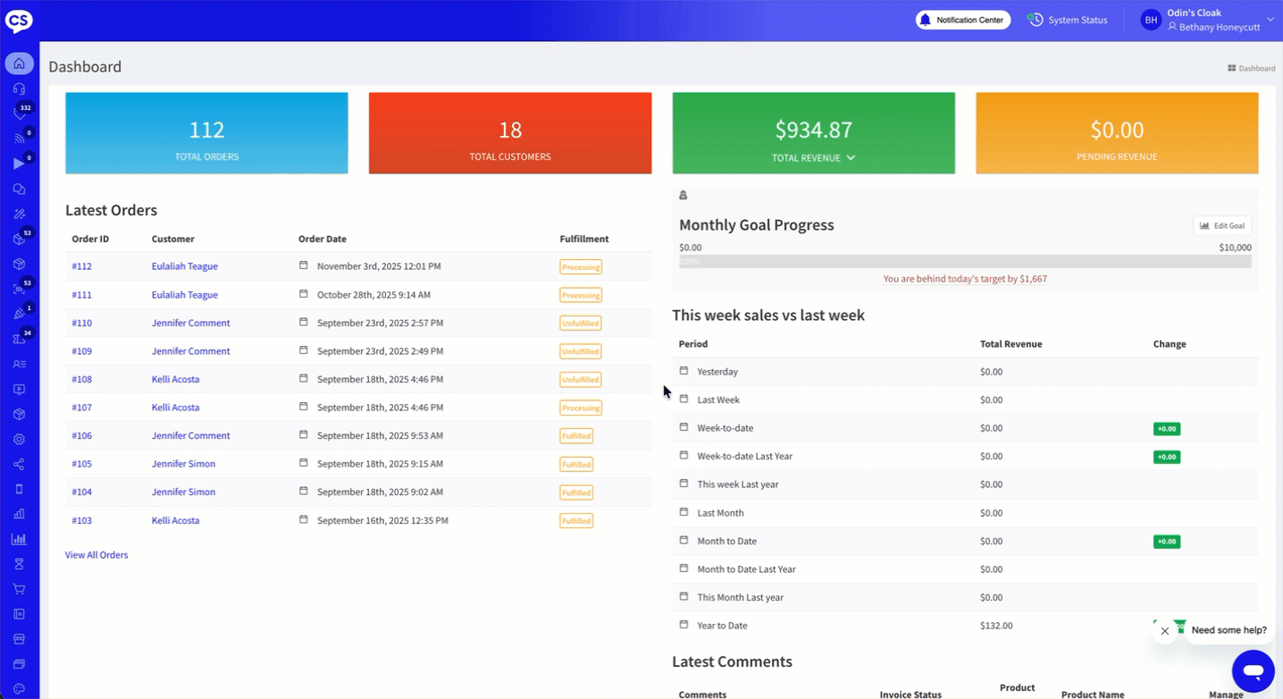Expand the Odin's Cloak account menu

tap(1270, 20)
